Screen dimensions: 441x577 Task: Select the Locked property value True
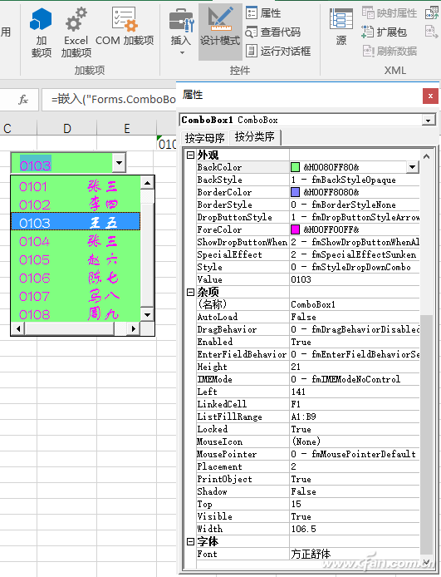tap(355, 429)
